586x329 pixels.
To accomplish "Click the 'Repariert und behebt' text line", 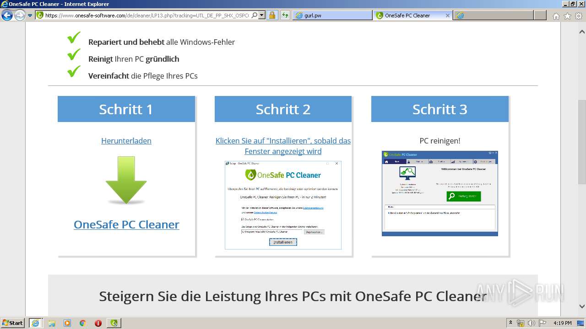I will (x=162, y=42).
